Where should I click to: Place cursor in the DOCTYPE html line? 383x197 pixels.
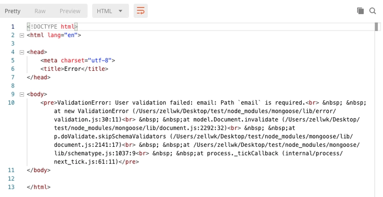pyautogui.click(x=52, y=27)
